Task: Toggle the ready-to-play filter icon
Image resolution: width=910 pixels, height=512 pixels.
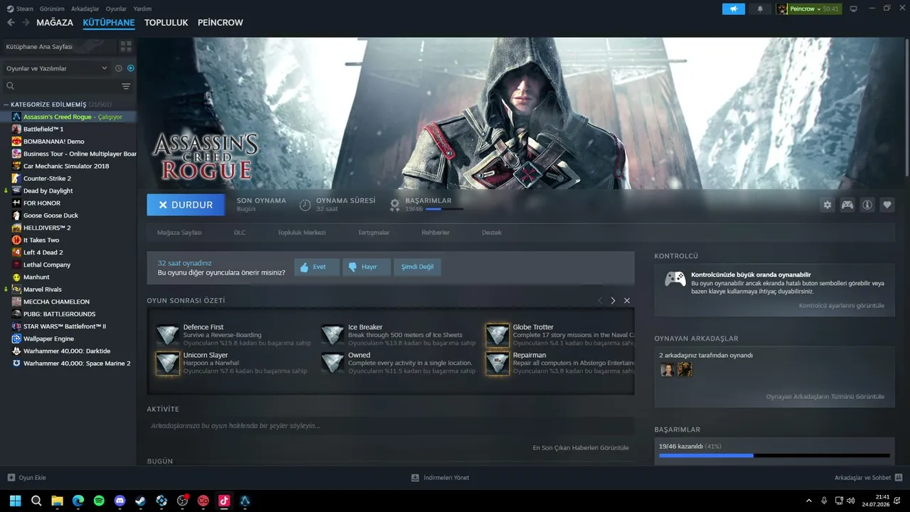Action: pos(131,68)
